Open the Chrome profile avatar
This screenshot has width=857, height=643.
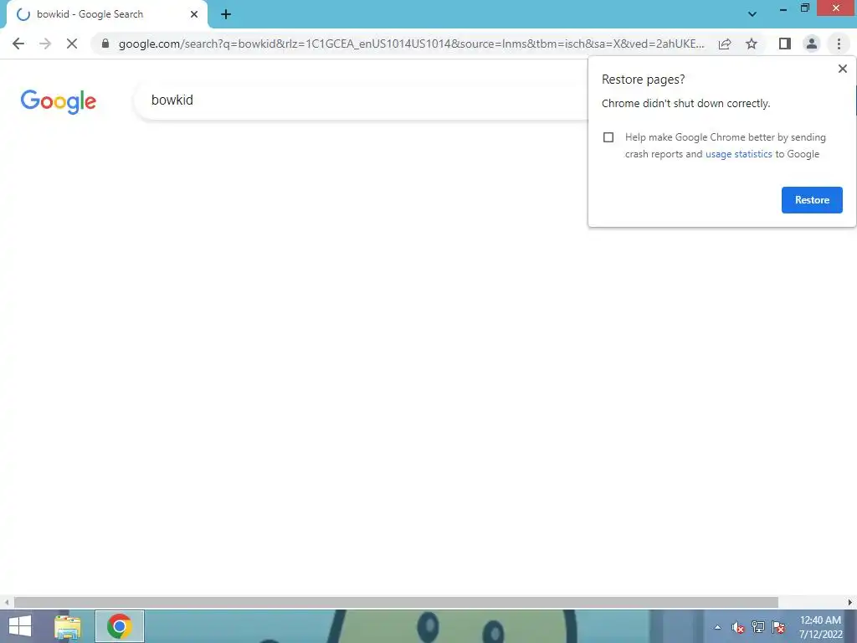pos(812,44)
